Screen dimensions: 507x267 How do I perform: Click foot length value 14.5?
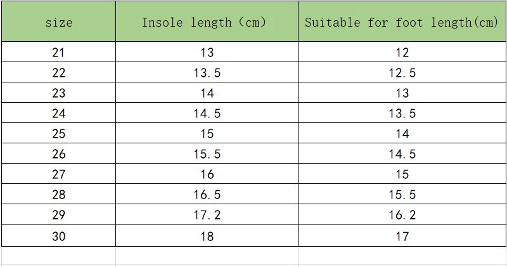pos(402,153)
